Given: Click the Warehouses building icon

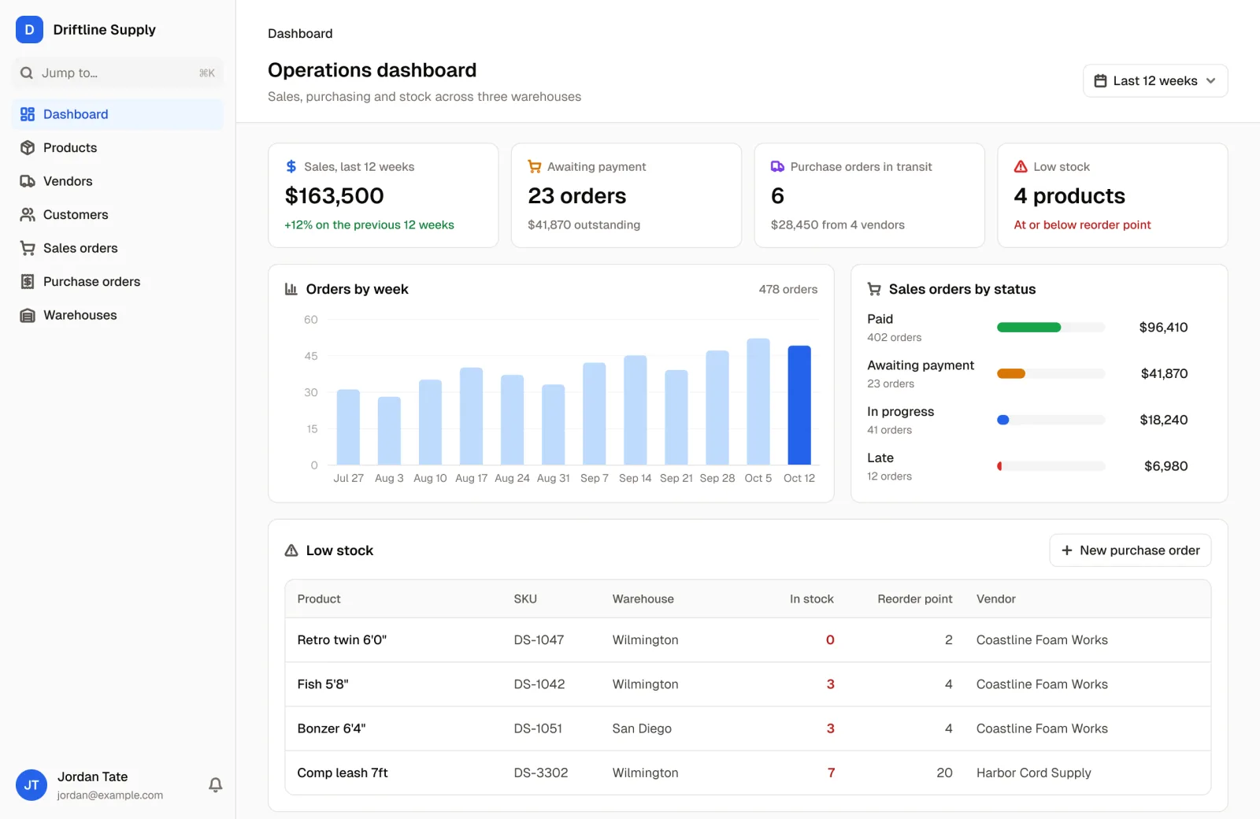Looking at the screenshot, I should coord(28,315).
